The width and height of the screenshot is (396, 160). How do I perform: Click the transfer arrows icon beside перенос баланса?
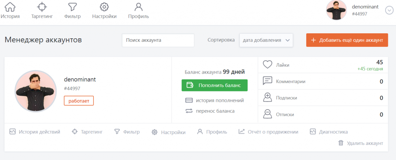tap(189, 111)
